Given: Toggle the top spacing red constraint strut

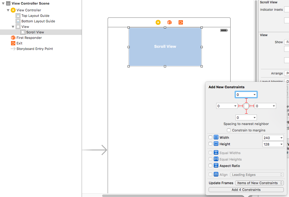Looking at the screenshot, I should pyautogui.click(x=246, y=100).
